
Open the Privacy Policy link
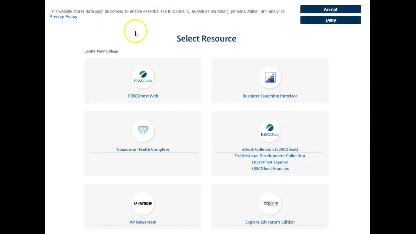[x=63, y=17]
